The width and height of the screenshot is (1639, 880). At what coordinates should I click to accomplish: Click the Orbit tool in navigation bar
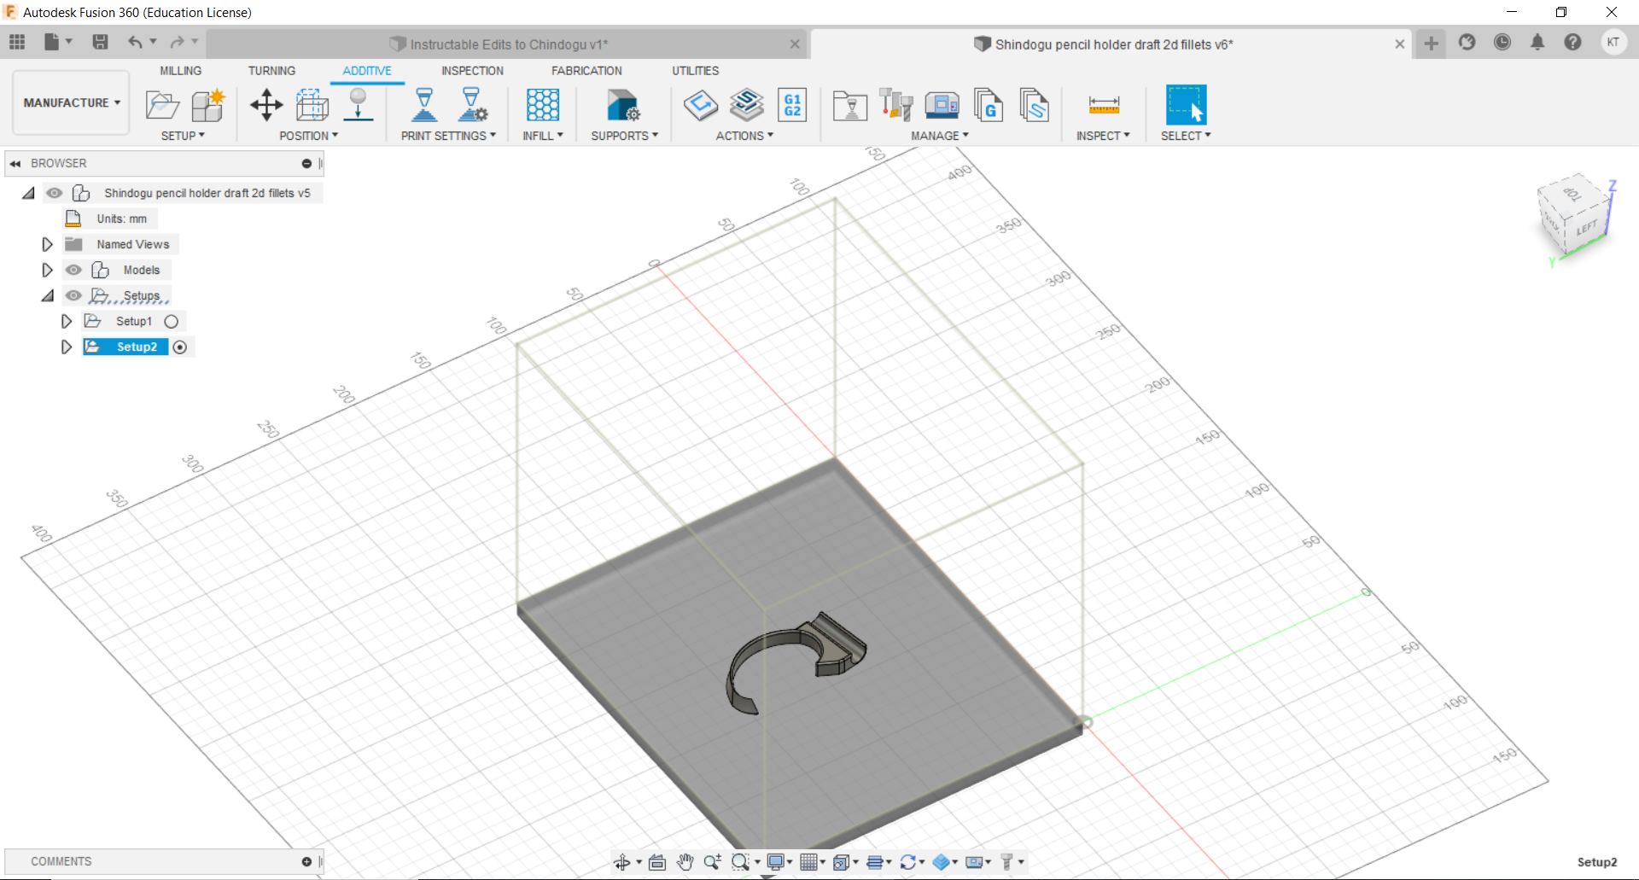622,862
